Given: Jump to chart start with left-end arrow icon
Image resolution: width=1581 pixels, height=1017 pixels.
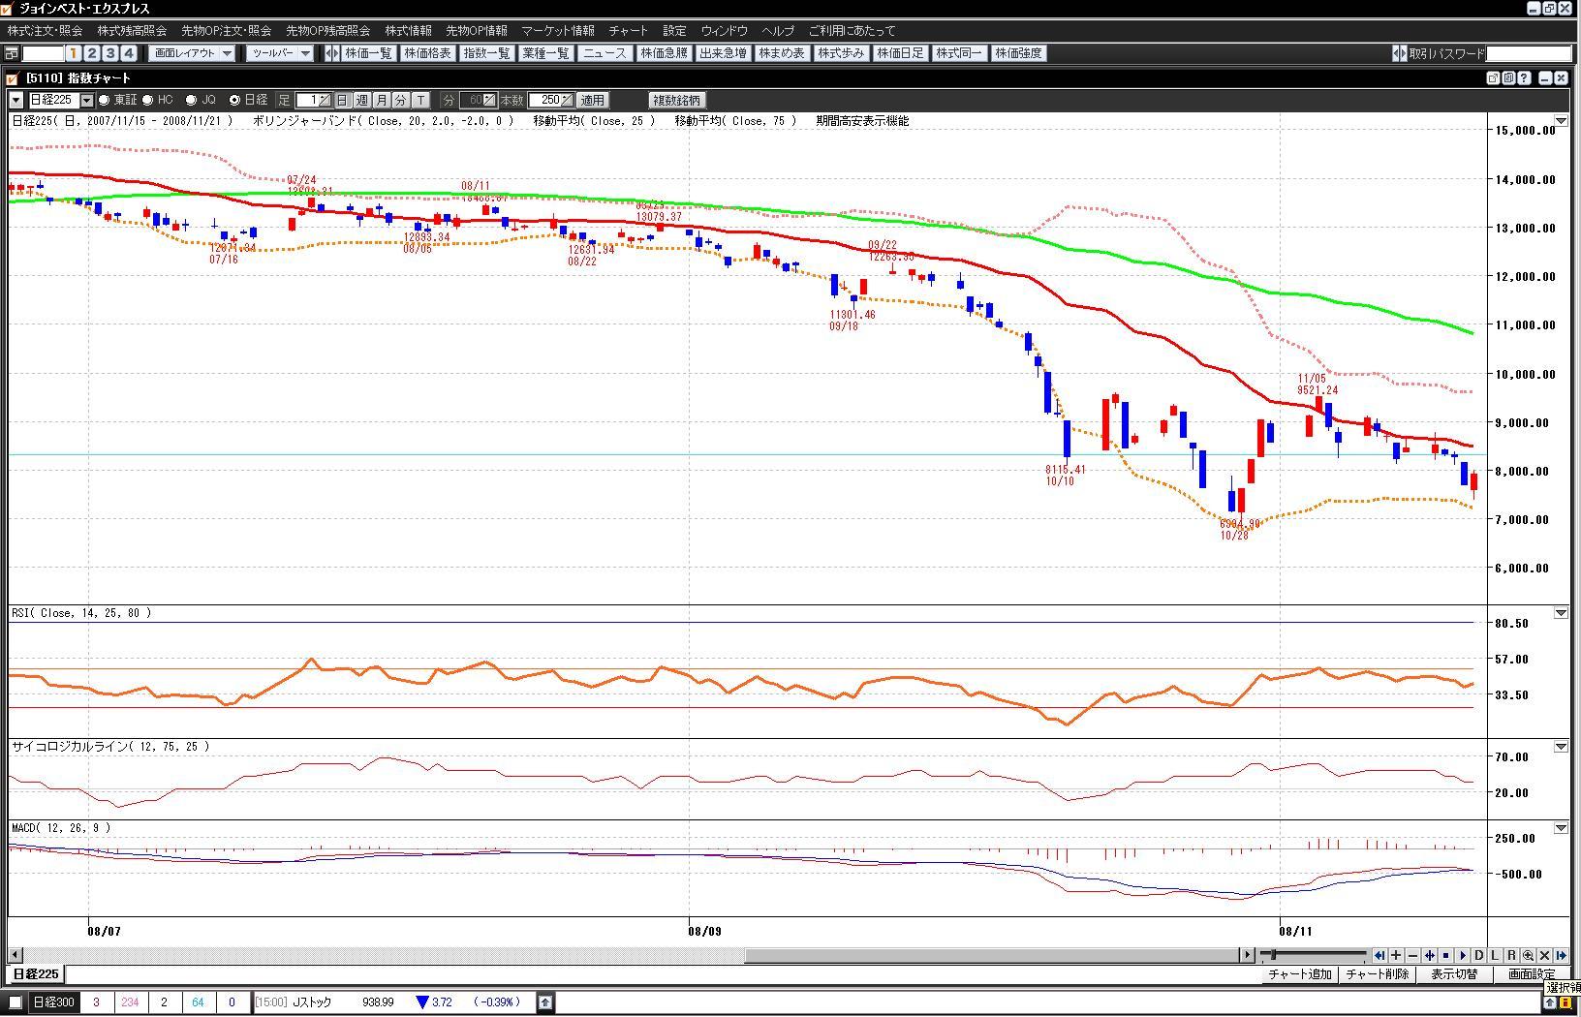Looking at the screenshot, I should (1379, 955).
